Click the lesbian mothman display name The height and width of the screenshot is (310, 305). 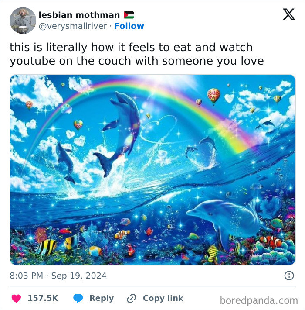(x=79, y=15)
